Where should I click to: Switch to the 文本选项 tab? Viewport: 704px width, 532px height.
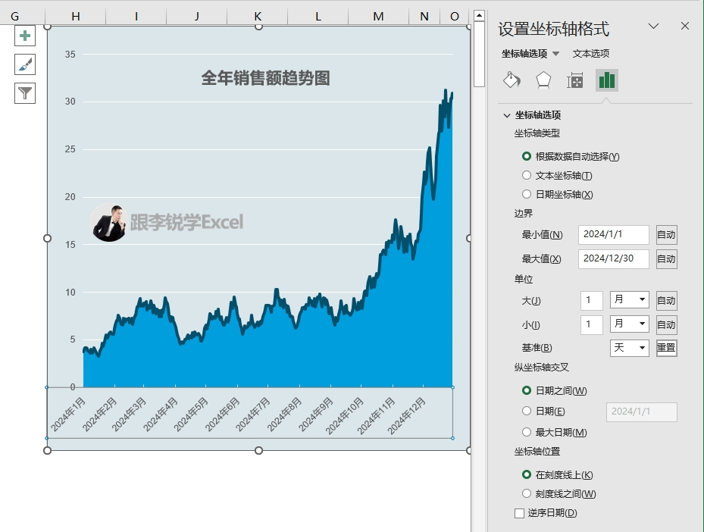[590, 54]
